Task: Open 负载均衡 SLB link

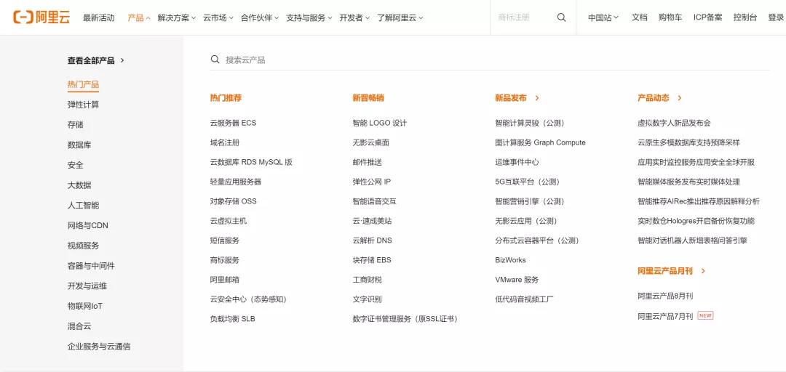Action: tap(233, 318)
